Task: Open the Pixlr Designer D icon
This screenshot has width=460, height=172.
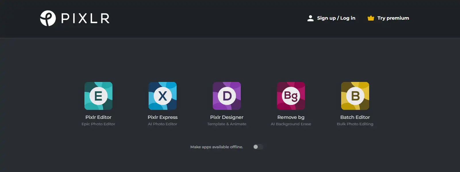Action: click(227, 96)
